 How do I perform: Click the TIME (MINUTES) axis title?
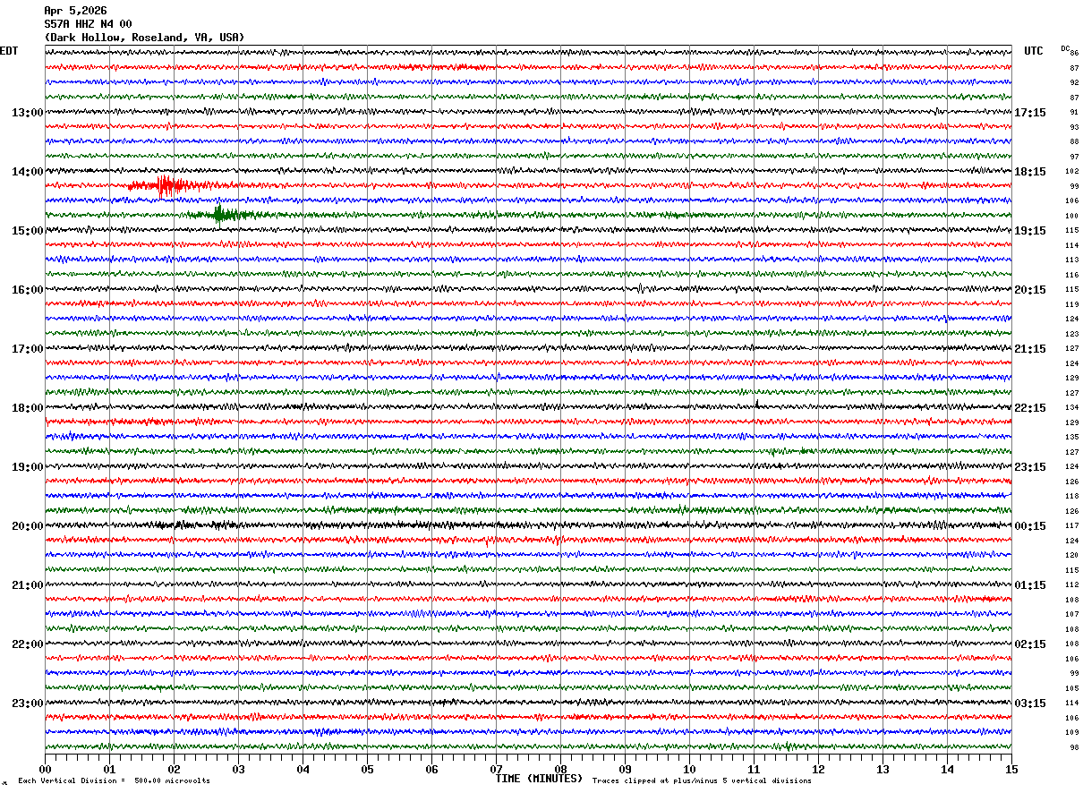point(539,779)
